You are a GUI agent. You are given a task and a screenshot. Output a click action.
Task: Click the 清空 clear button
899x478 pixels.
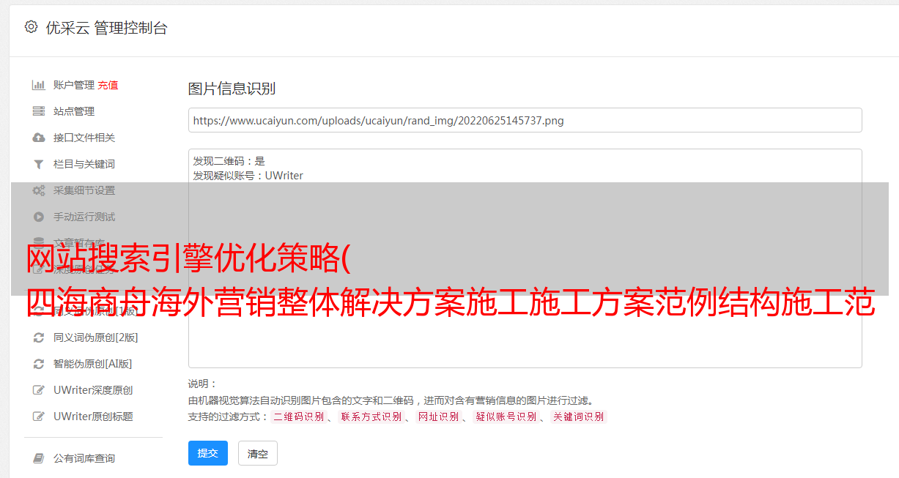click(x=258, y=453)
